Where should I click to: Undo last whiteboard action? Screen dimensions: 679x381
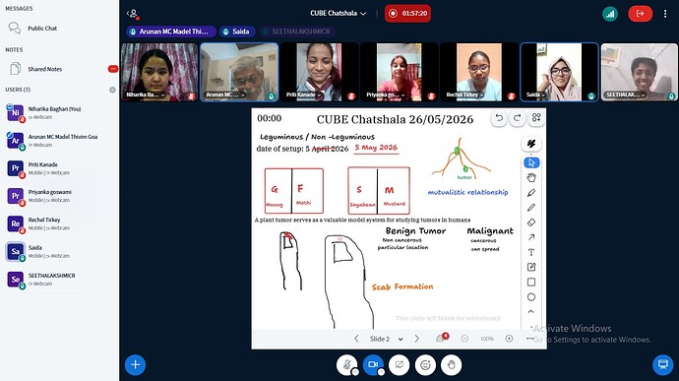[x=499, y=118]
